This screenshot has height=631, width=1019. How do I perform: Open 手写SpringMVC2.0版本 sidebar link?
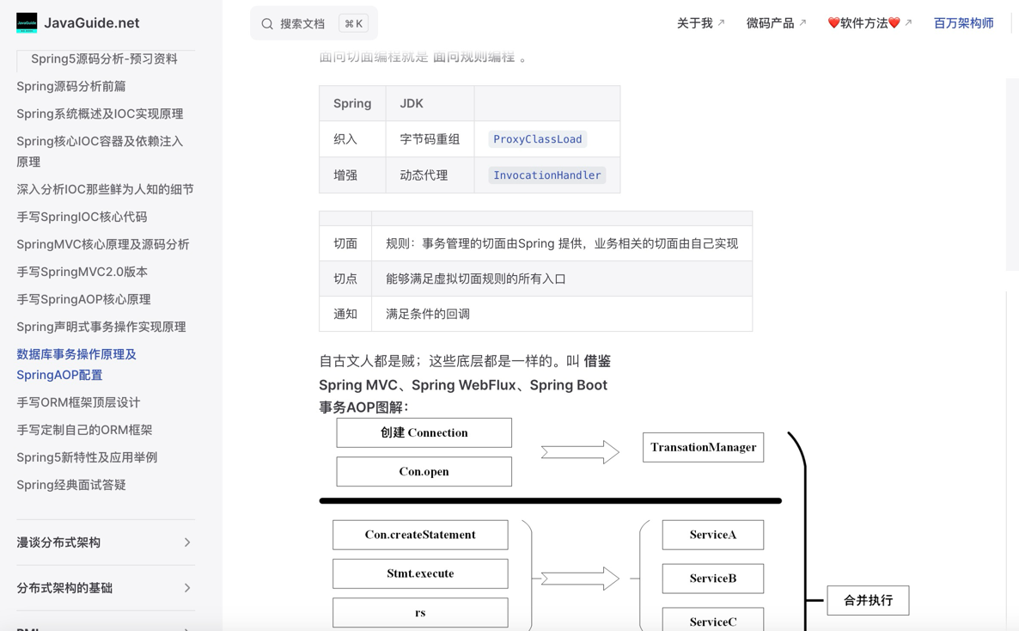pyautogui.click(x=82, y=272)
